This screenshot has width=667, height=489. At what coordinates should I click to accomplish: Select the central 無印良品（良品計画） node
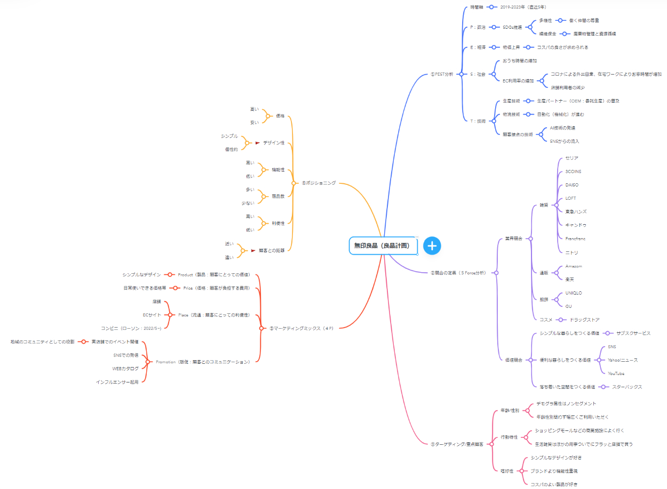pos(383,246)
